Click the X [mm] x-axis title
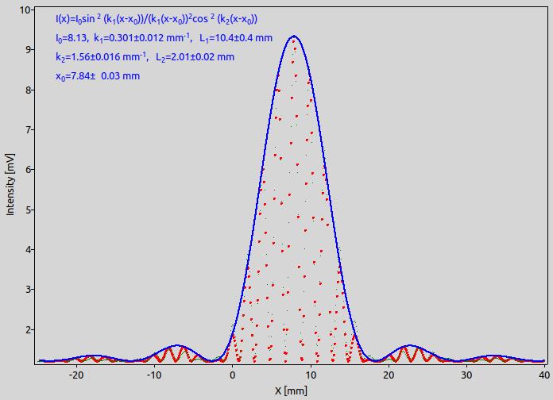The height and width of the screenshot is (400, 553). coord(291,390)
